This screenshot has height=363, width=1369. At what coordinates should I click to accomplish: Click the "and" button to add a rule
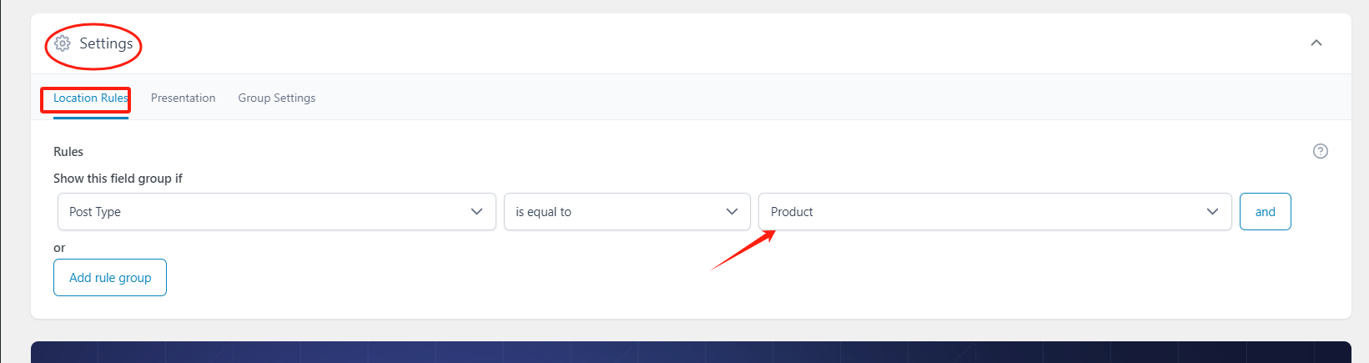pos(1265,212)
